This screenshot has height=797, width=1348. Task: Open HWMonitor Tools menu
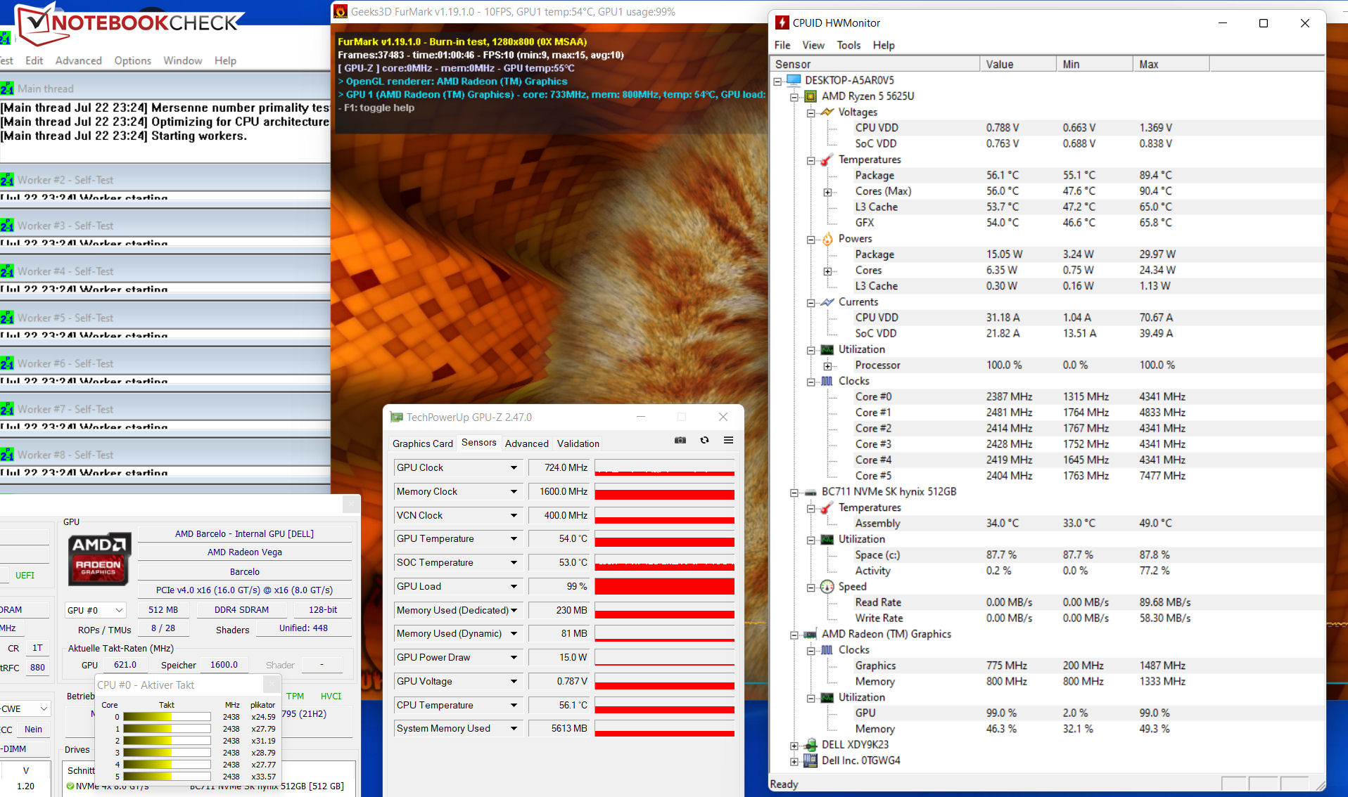click(x=848, y=45)
